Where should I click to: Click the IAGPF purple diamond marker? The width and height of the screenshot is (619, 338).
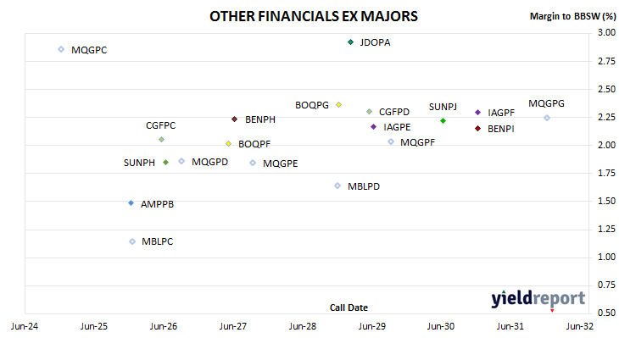point(477,113)
